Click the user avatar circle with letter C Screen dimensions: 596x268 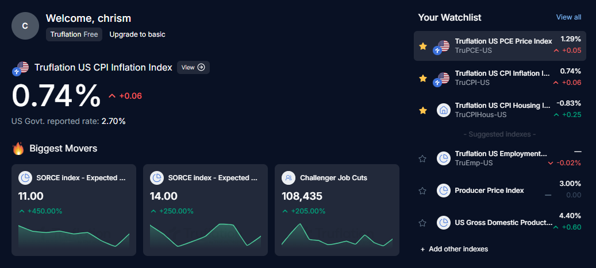(25, 26)
